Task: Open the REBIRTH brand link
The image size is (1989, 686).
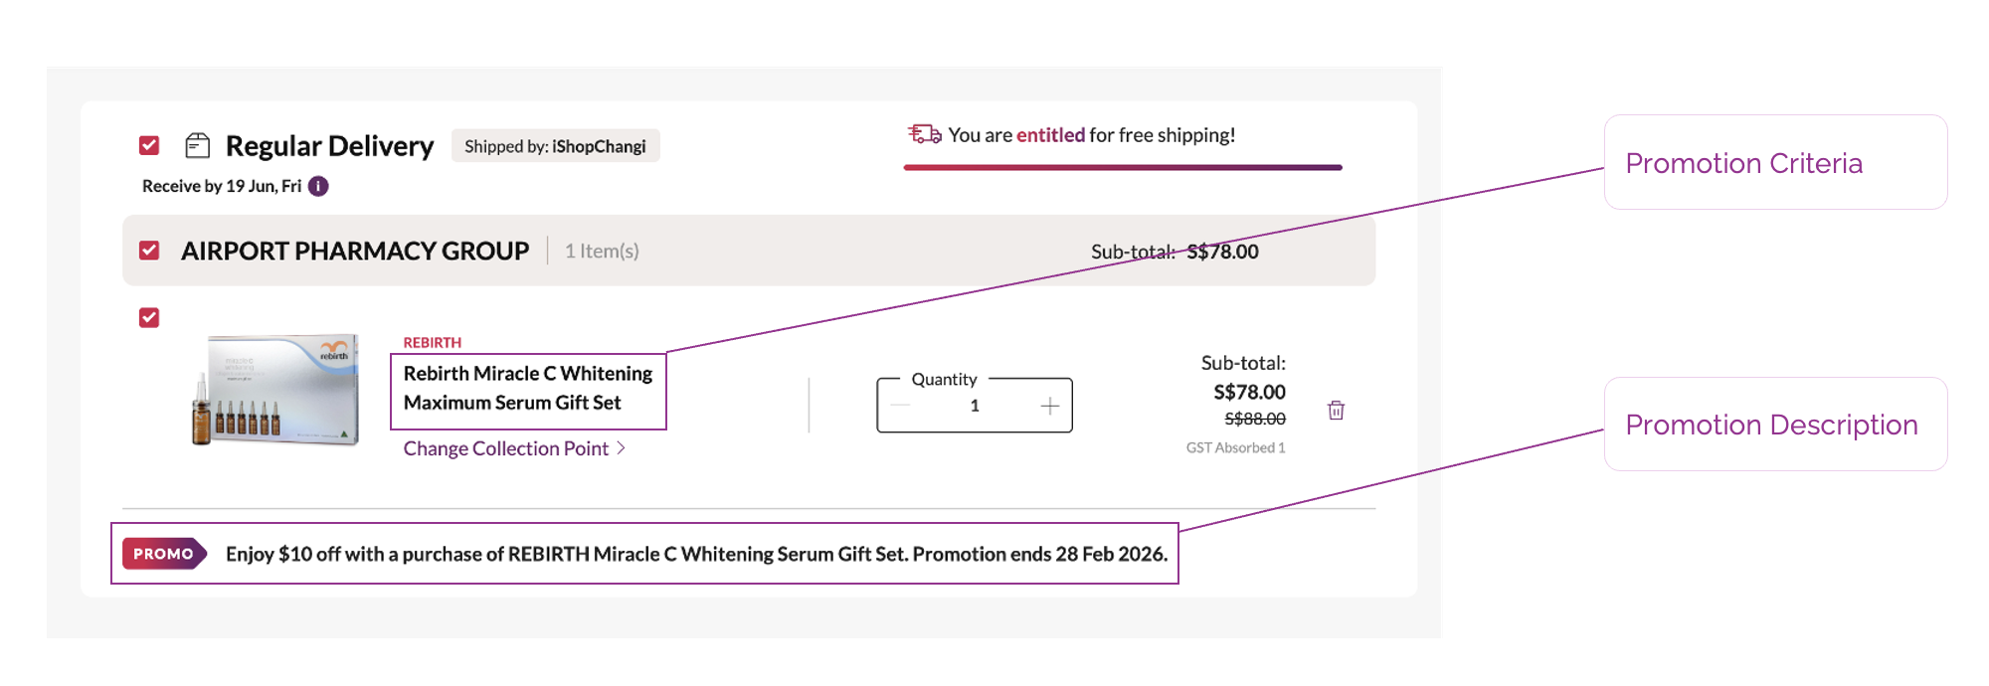Action: pyautogui.click(x=432, y=342)
